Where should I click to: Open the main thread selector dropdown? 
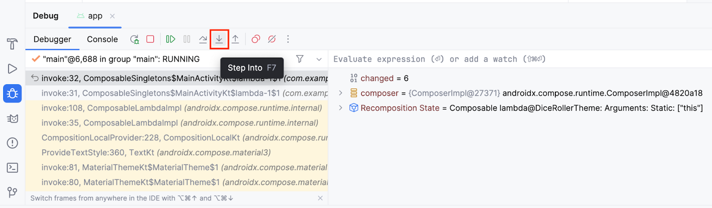coord(319,59)
